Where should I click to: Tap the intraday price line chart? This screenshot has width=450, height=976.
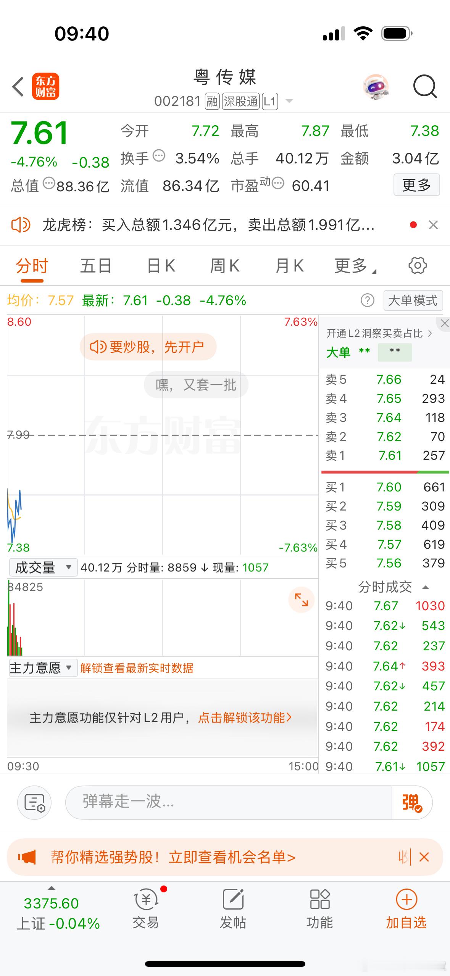(163, 435)
